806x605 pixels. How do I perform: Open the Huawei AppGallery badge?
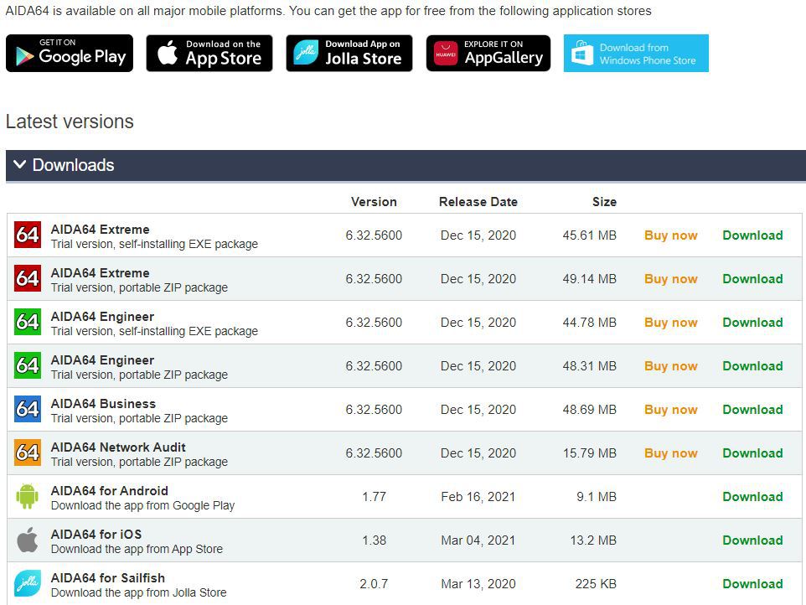[488, 53]
